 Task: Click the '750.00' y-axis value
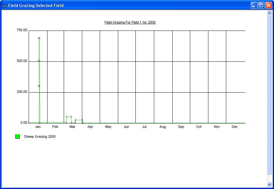pos(22,30)
